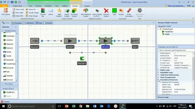Select BasicNode in Standard Library
The width and height of the screenshot is (195, 109).
pyautogui.click(x=8, y=60)
